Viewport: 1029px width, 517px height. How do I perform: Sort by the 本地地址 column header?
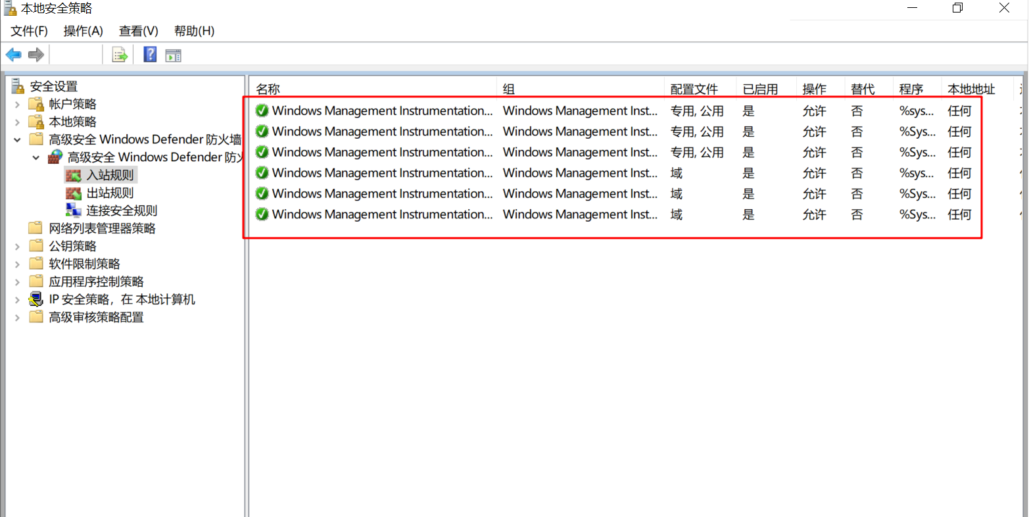point(978,89)
